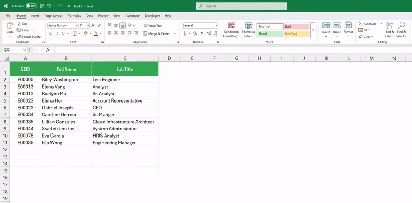
Task: Cut the selection with the scissors icon
Action: [19, 24]
